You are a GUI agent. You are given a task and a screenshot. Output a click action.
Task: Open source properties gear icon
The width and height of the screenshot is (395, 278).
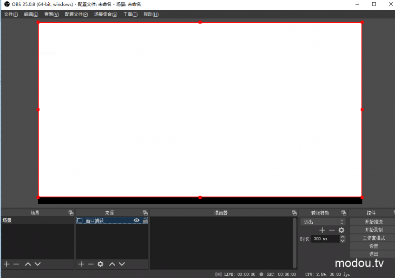(100, 264)
